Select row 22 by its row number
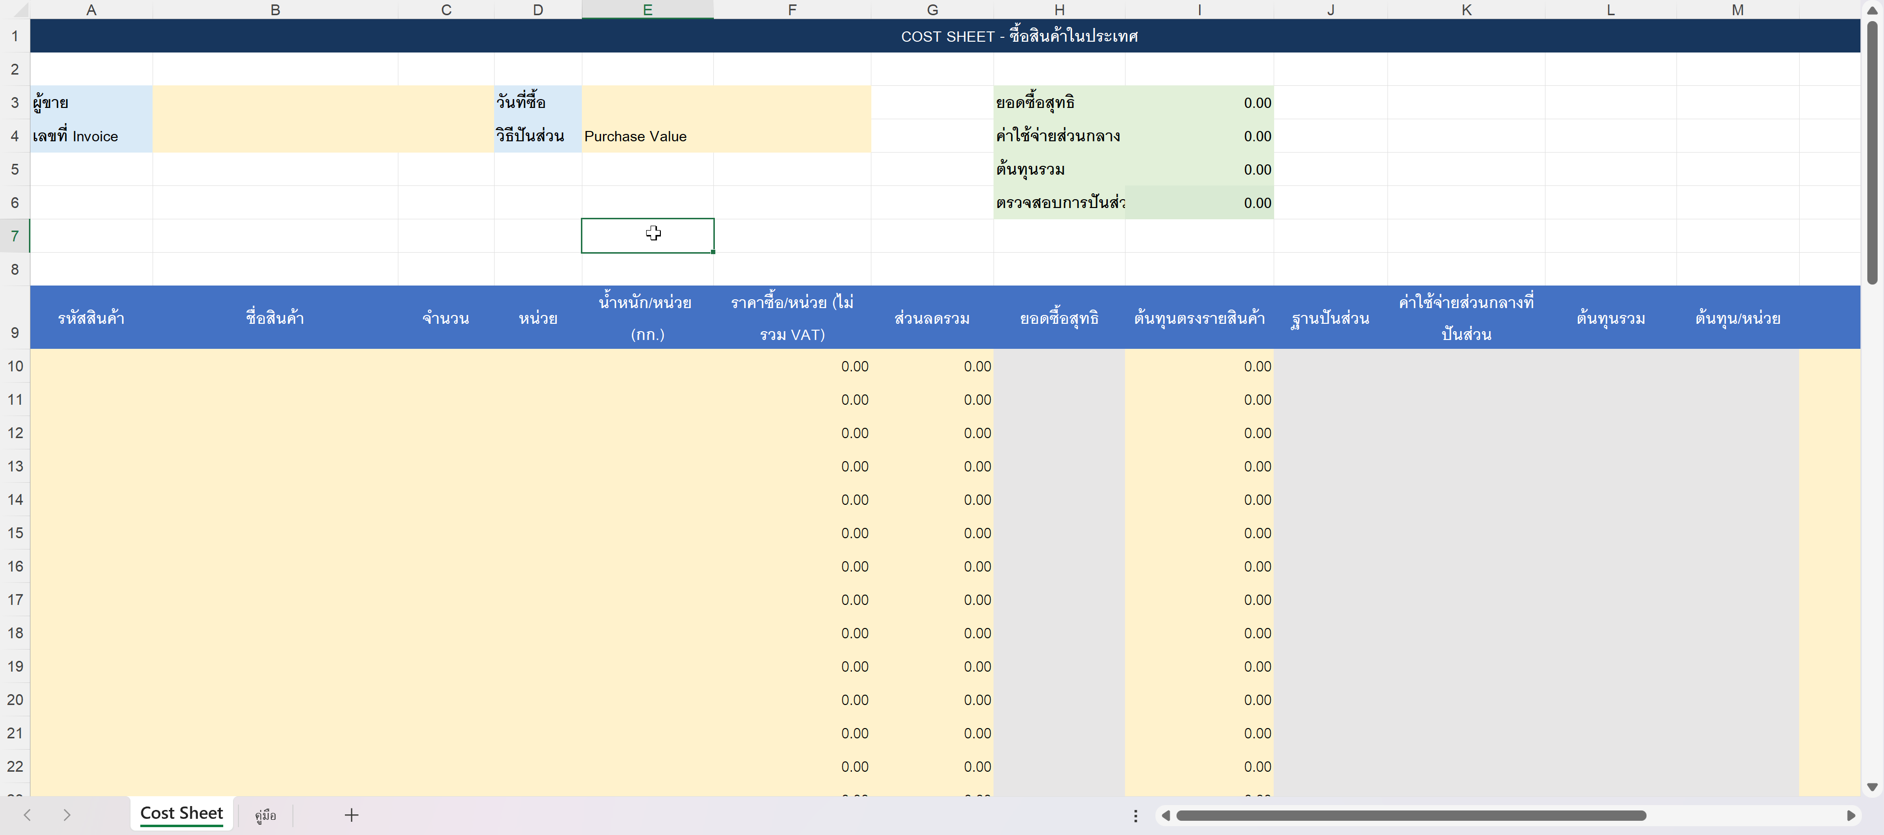Viewport: 1884px width, 835px height. click(x=15, y=766)
